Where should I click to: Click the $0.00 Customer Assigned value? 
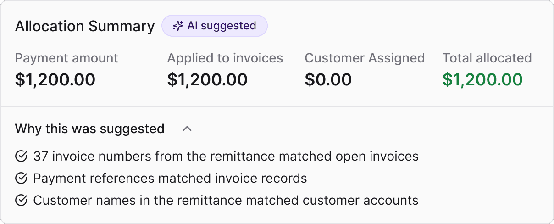(328, 80)
